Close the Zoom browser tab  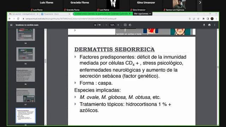(69, 14)
